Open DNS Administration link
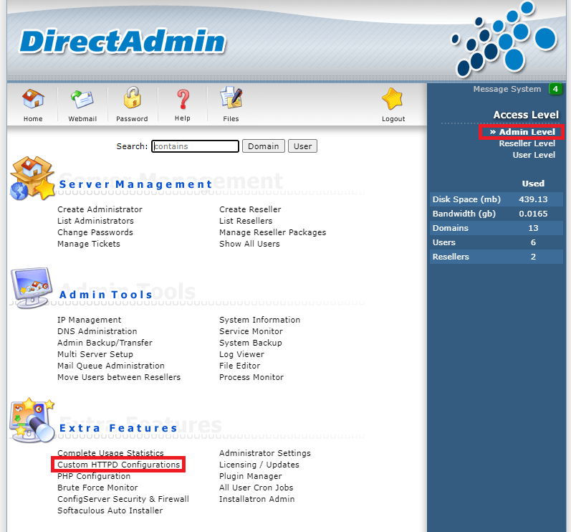This screenshot has height=532, width=571. click(x=97, y=331)
